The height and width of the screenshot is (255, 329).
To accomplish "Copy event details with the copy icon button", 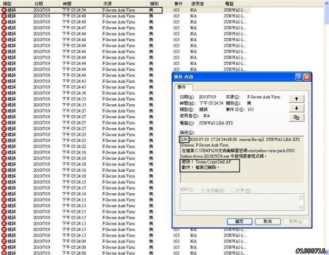I will pos(297,118).
